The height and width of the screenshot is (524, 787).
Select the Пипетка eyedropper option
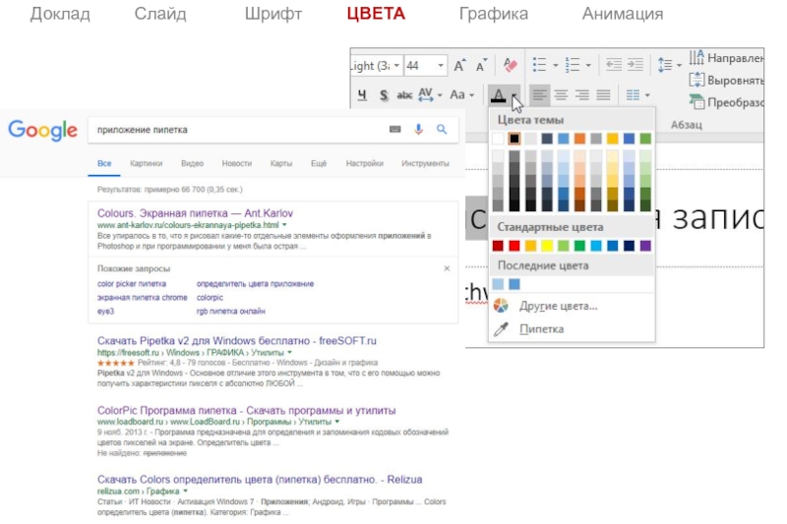click(540, 328)
